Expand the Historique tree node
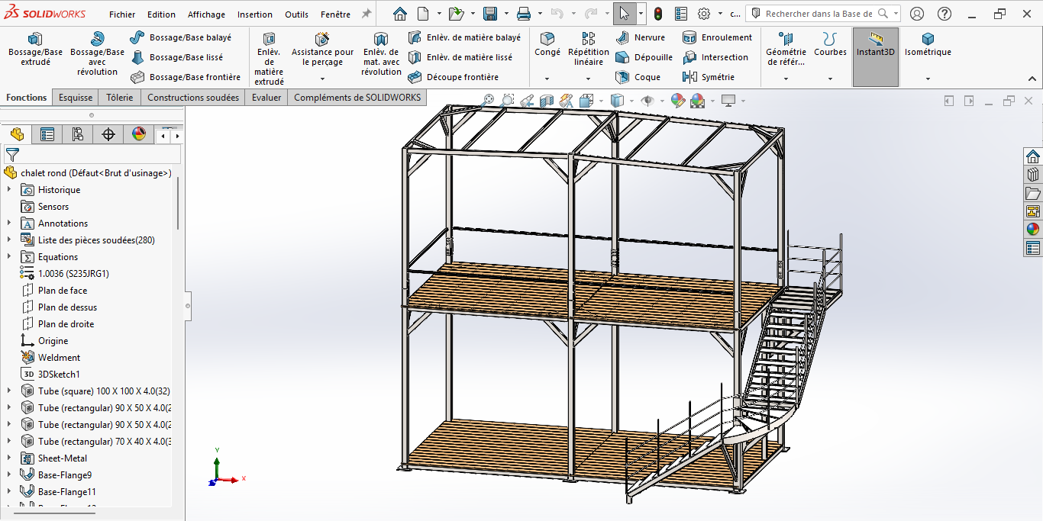1043x521 pixels. 9,190
